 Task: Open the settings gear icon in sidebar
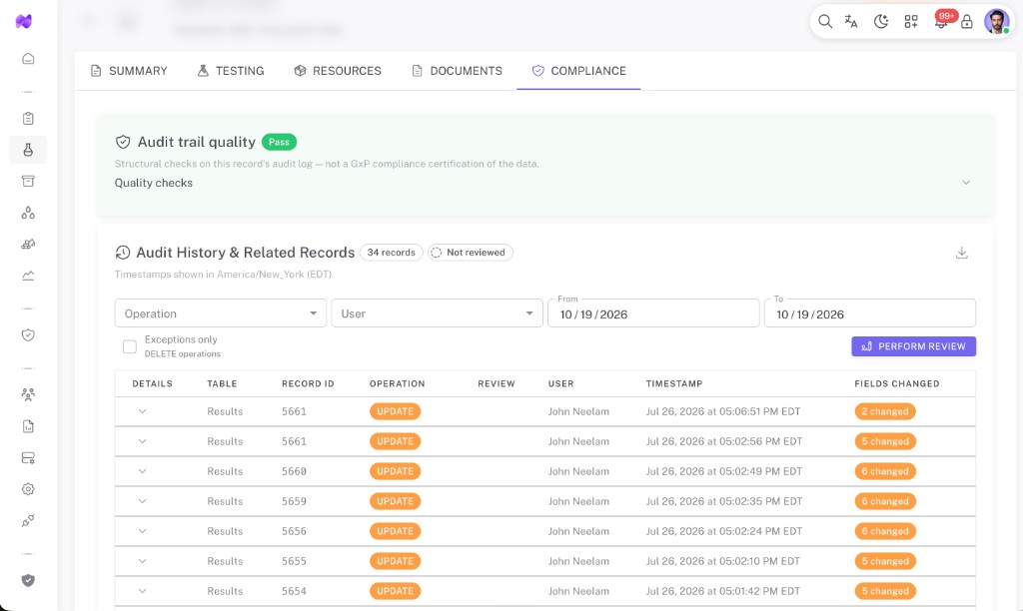[x=28, y=489]
